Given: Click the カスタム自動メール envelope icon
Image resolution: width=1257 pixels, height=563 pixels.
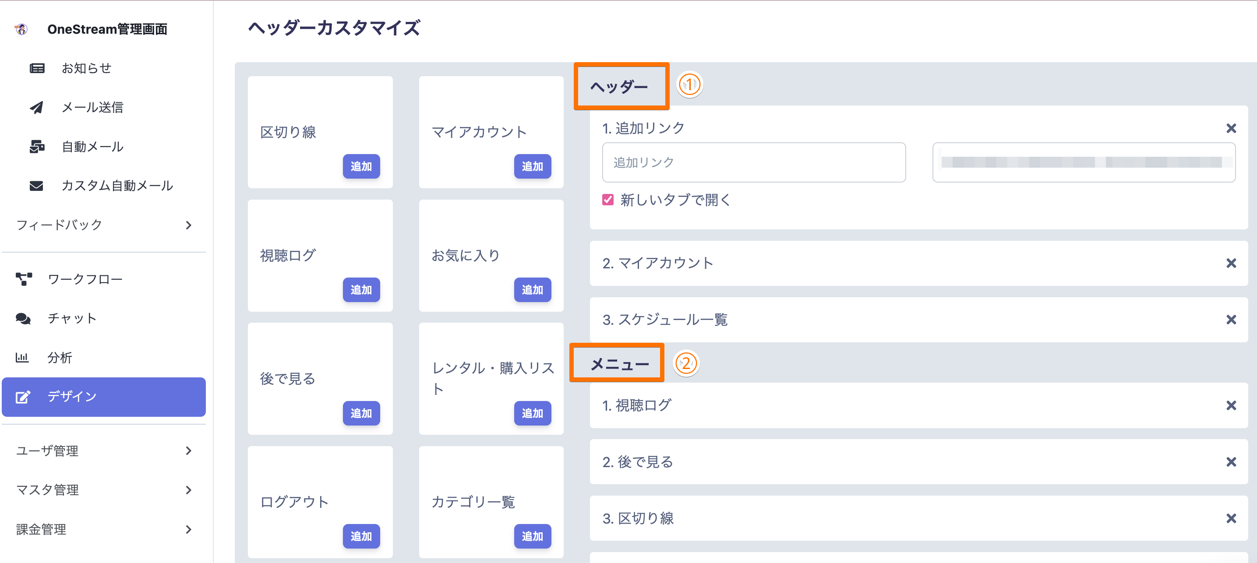Looking at the screenshot, I should point(37,186).
